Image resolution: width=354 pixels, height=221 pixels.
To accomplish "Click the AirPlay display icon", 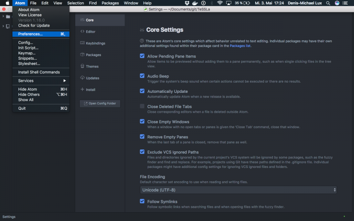I will (229, 3).
